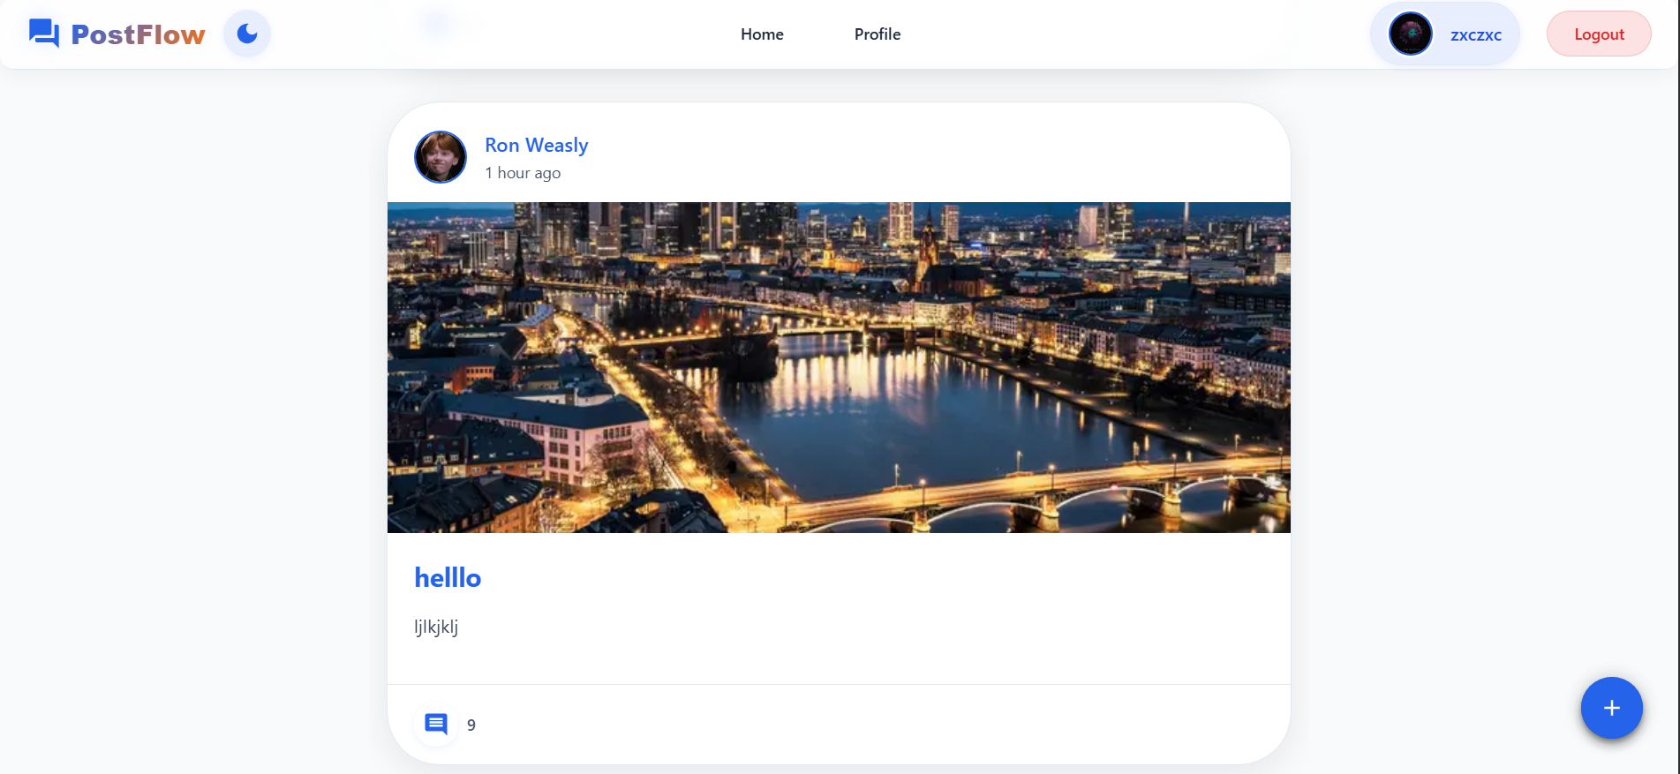Click the comment count number 9
1680x774 pixels.
coord(471,725)
